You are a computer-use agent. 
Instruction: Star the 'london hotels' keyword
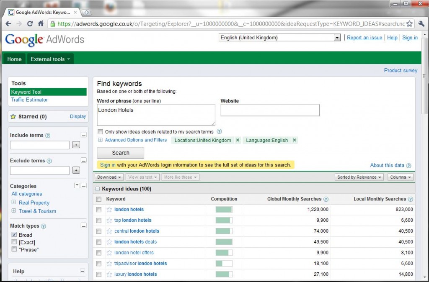pos(109,210)
